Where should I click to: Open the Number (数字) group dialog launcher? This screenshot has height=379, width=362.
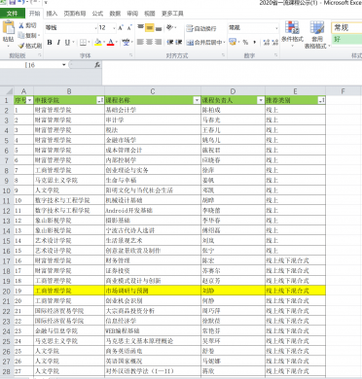tap(276, 55)
